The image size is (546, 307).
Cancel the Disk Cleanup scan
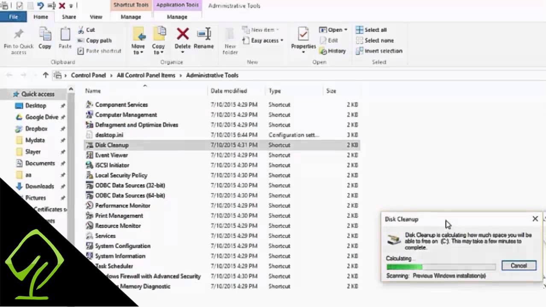click(519, 266)
